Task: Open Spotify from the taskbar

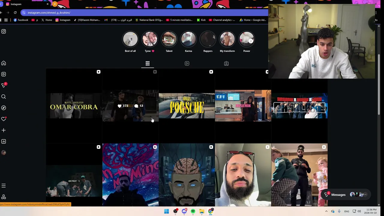Action: pos(193,211)
